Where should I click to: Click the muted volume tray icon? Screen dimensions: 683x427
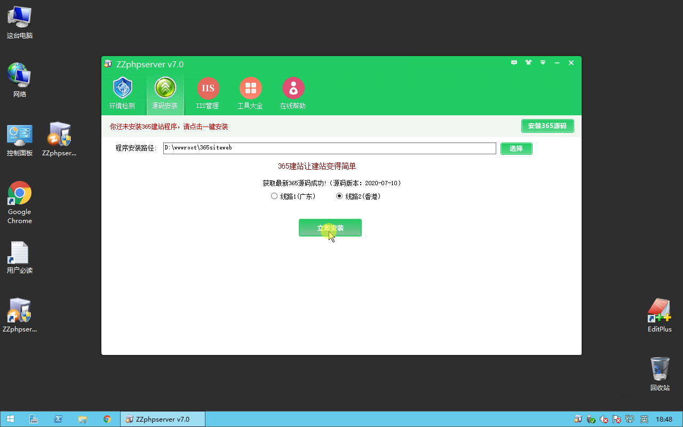(x=604, y=419)
